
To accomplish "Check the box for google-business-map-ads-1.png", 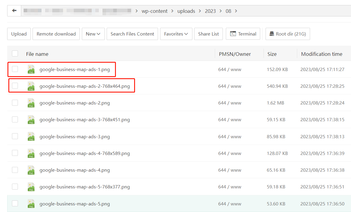I will pyautogui.click(x=15, y=69).
